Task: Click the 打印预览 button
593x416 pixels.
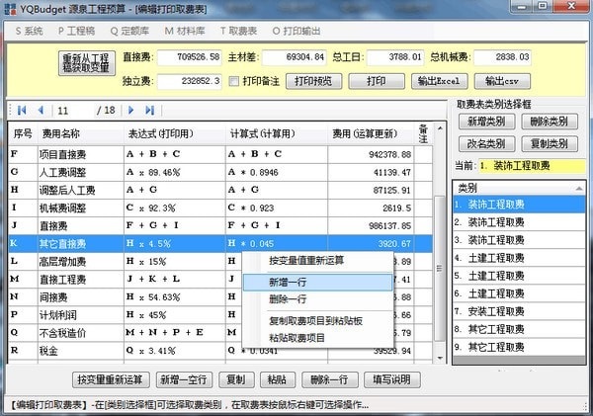Action: coord(313,81)
